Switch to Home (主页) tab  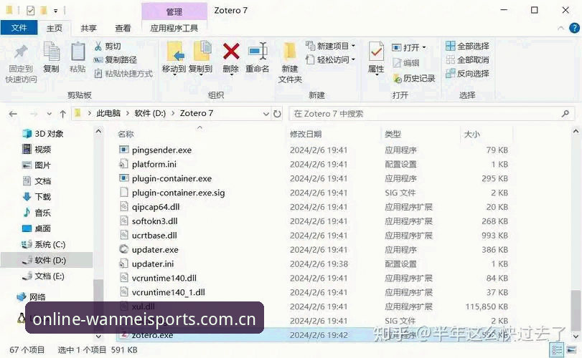pyautogui.click(x=55, y=28)
